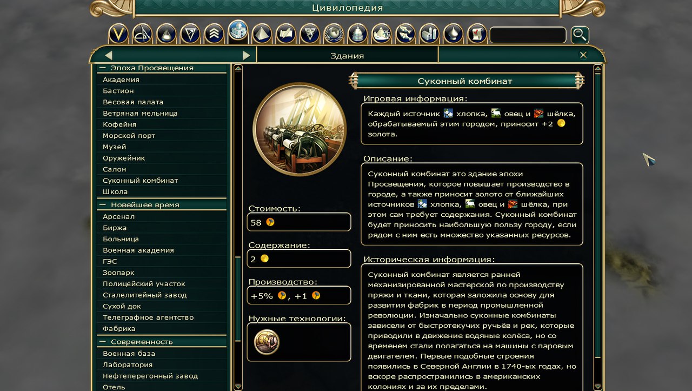
Task: Click the search text field
Action: click(528, 35)
